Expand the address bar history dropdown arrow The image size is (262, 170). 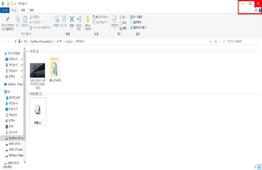(211, 42)
